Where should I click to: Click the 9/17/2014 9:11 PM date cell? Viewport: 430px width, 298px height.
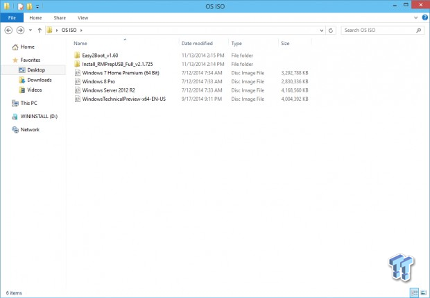coord(202,99)
